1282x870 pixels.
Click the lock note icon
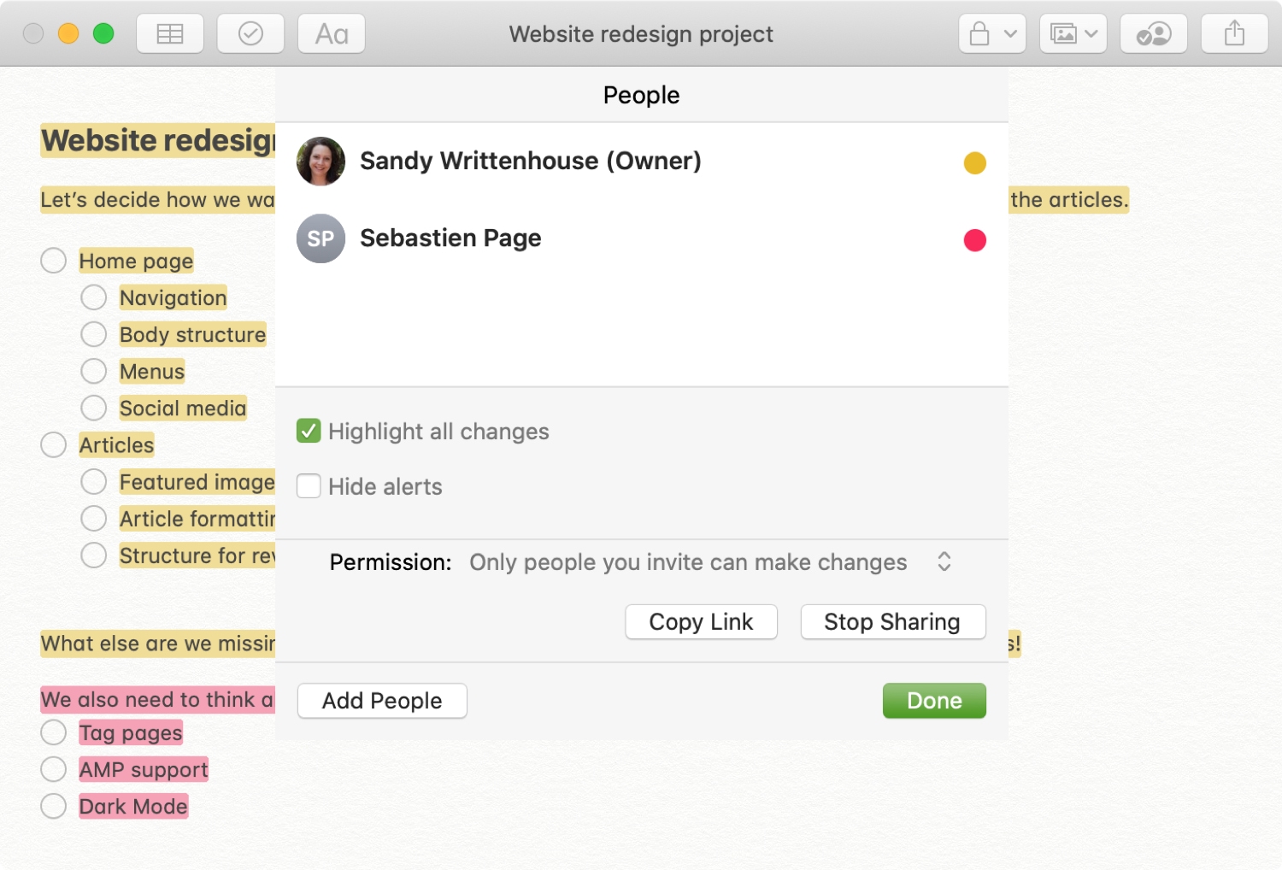(x=979, y=34)
